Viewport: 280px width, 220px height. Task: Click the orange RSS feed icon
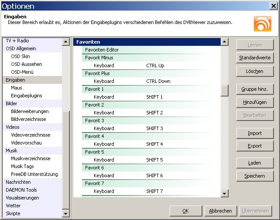(262, 24)
